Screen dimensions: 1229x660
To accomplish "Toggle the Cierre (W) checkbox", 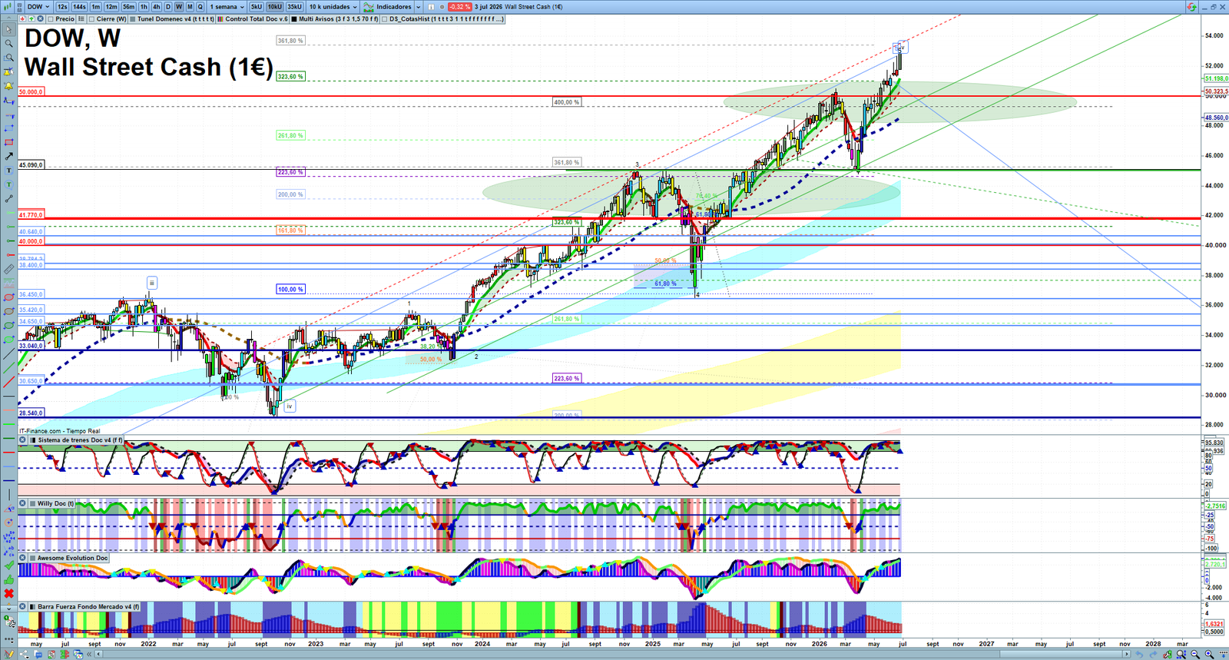I will click(91, 18).
